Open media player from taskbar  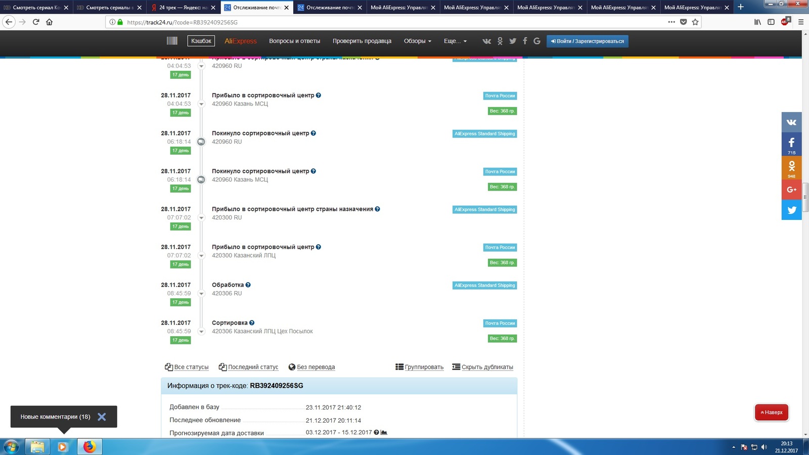pyautogui.click(x=63, y=447)
